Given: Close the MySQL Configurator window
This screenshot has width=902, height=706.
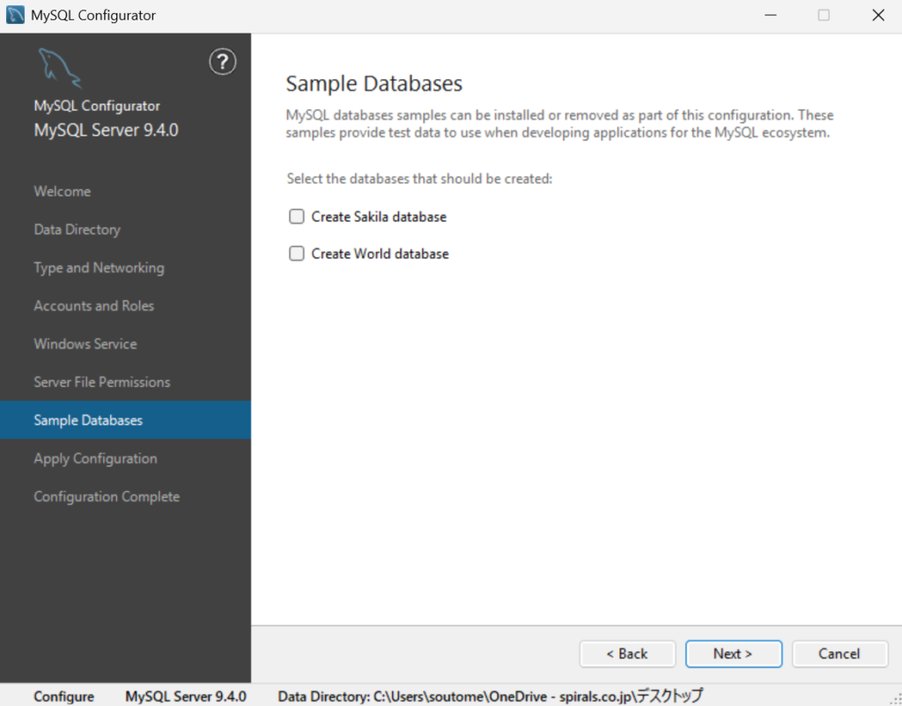Looking at the screenshot, I should pyautogui.click(x=877, y=15).
